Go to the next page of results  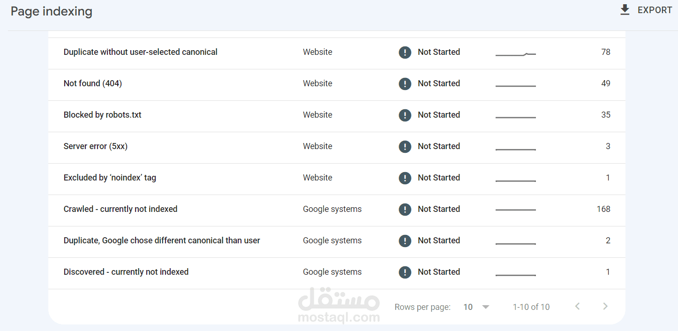click(605, 307)
